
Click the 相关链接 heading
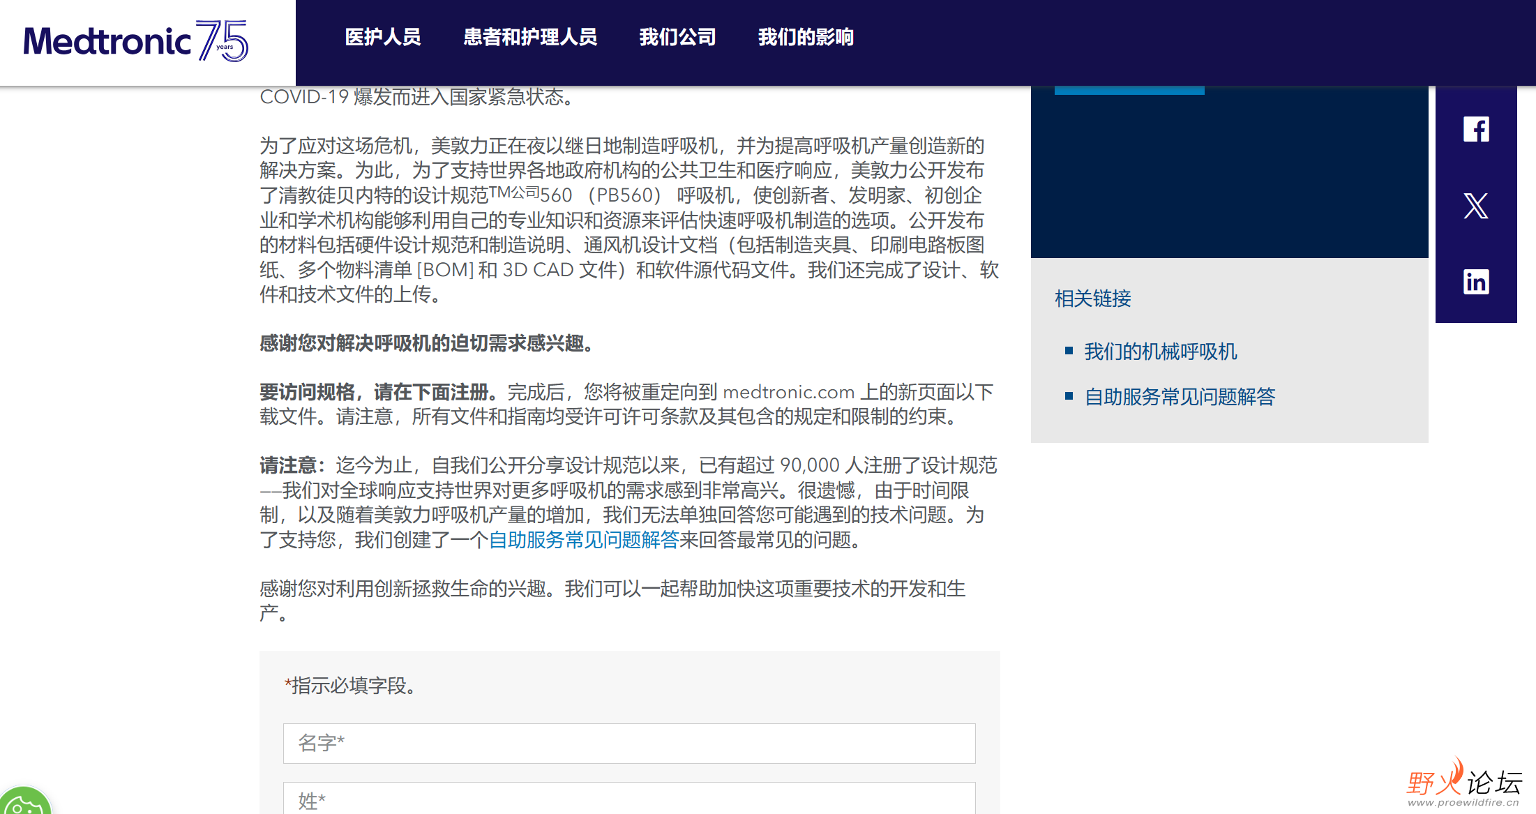click(x=1093, y=299)
